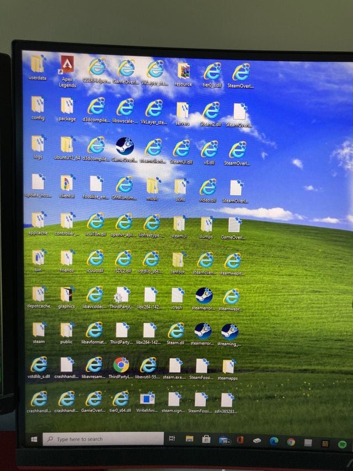
Task: Select the steamapps folder
Action: coord(229,367)
